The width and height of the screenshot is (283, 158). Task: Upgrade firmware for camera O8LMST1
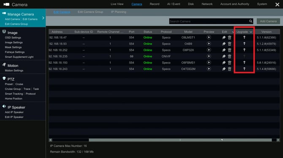(x=244, y=37)
